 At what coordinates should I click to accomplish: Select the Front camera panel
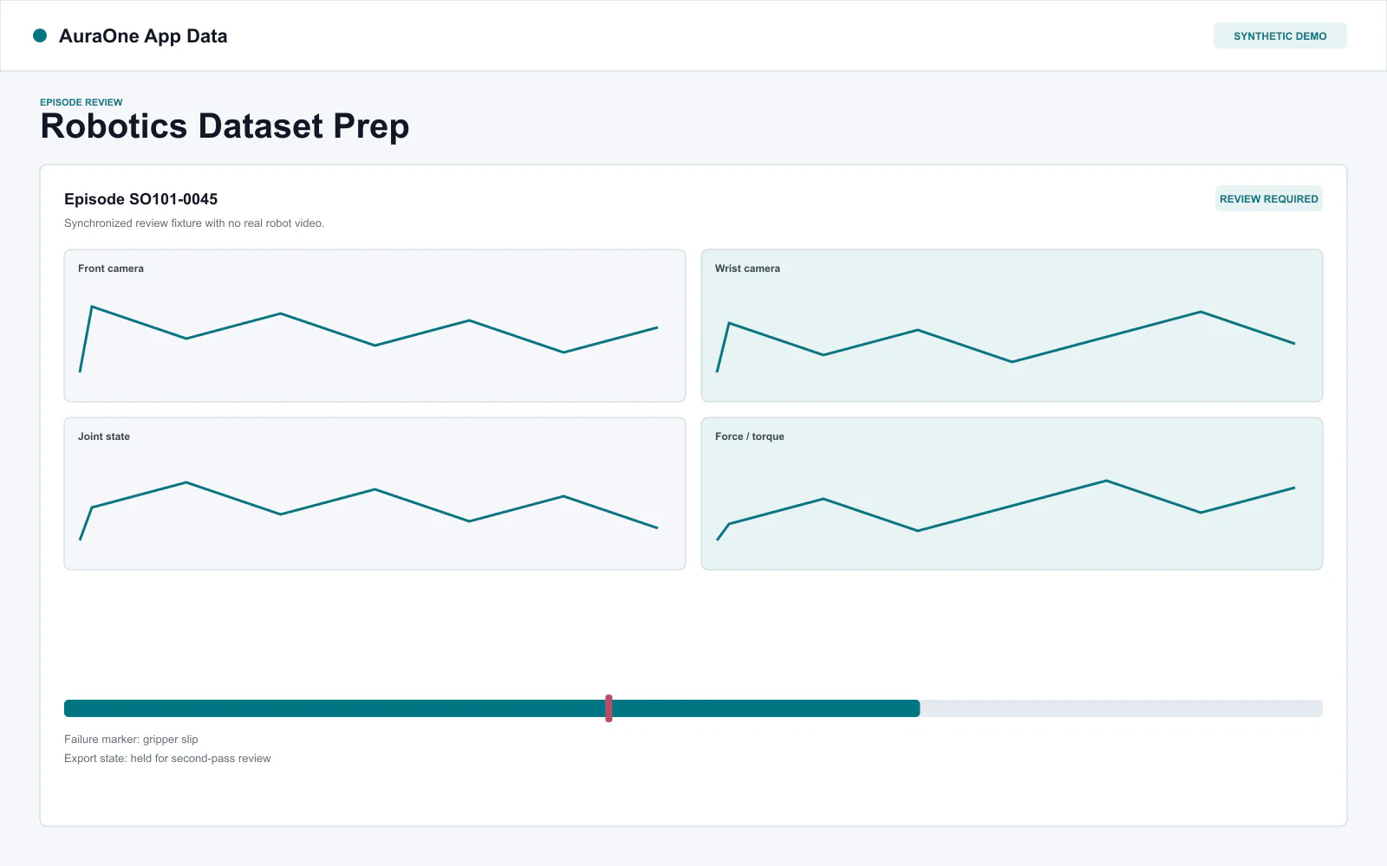point(374,326)
